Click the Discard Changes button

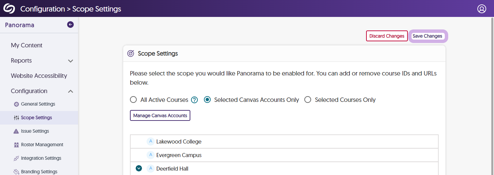pos(387,36)
